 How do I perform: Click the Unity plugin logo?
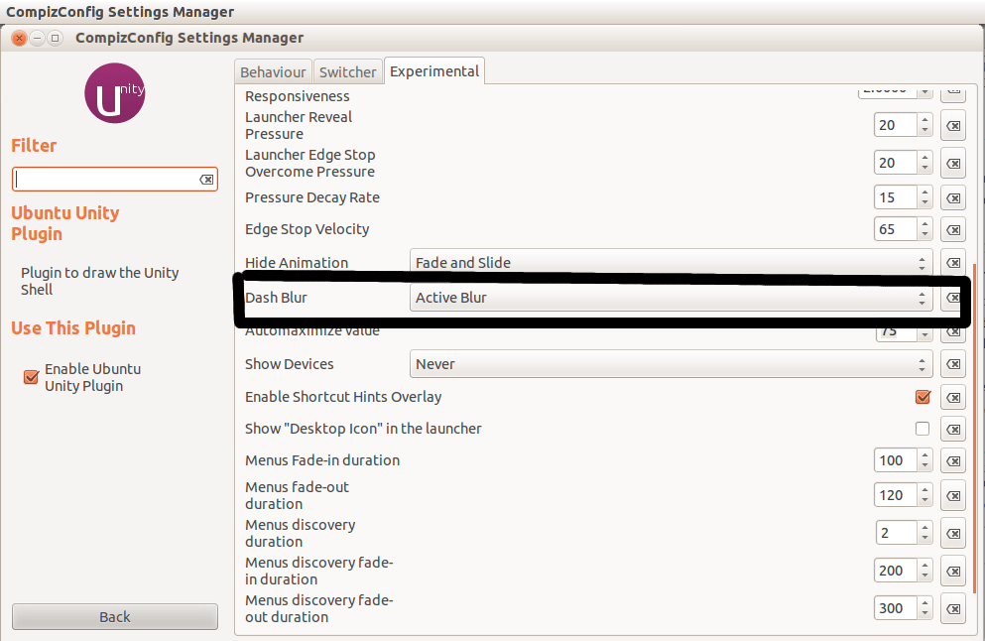(115, 93)
